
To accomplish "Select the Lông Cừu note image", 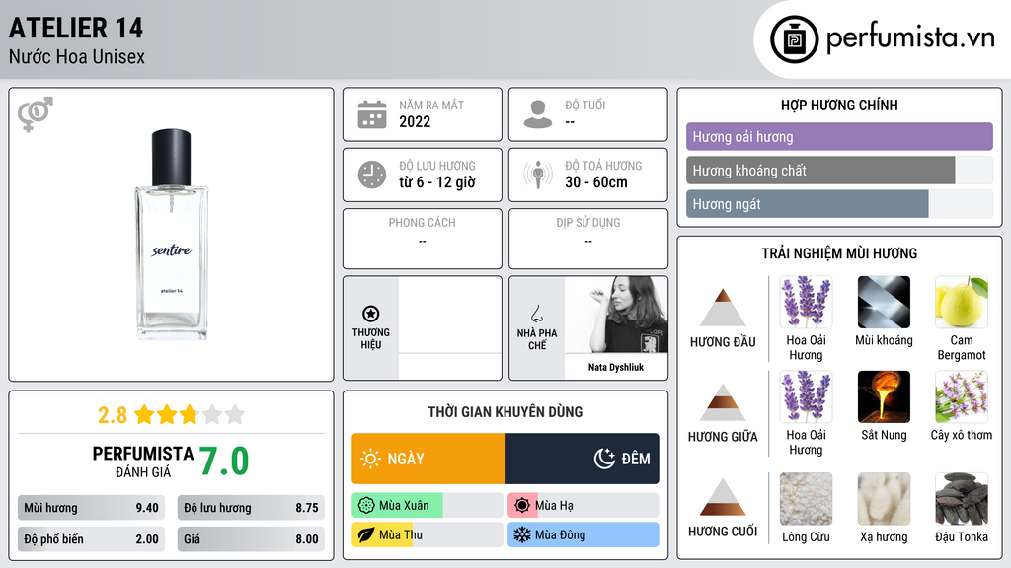I will point(806,499).
